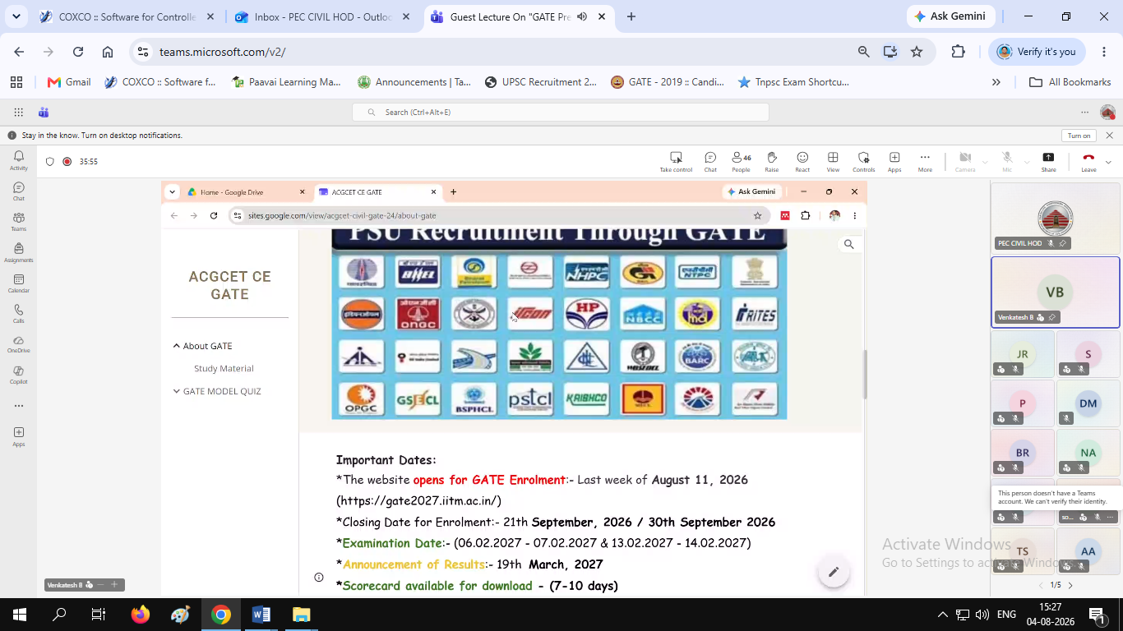Toggle pin on Venkatesh B tile
Viewport: 1123px width, 631px height.
tap(1052, 317)
